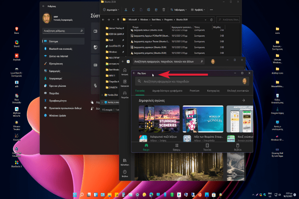Viewport: 299px width, 199px height.
Task: Click the Μέγεθος column header
Action: [x=217, y=27]
